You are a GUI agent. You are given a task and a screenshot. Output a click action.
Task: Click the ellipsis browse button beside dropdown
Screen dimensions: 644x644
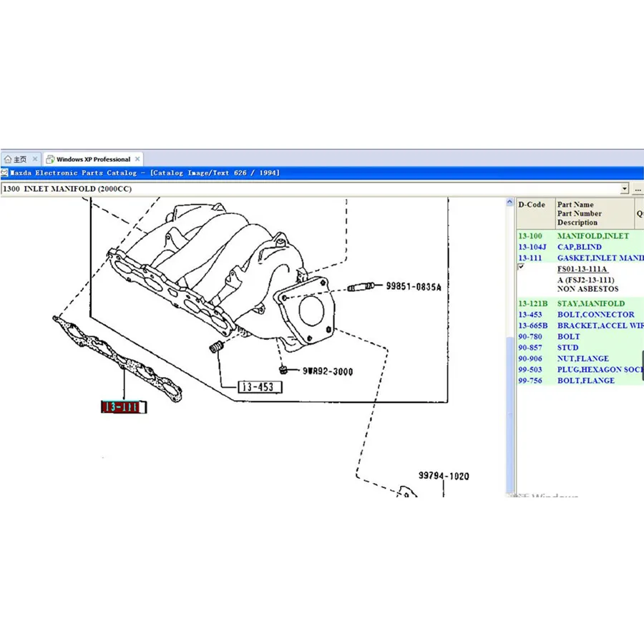pyautogui.click(x=638, y=189)
